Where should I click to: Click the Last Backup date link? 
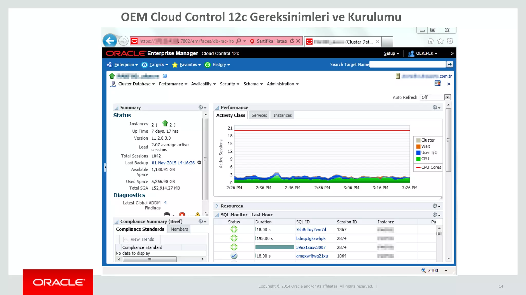pyautogui.click(x=173, y=163)
